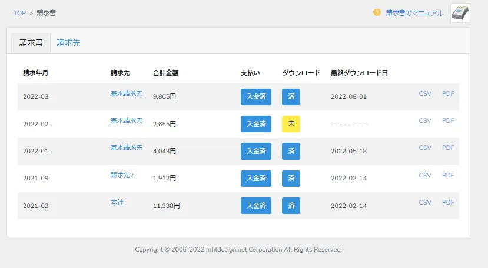Image resolution: width=488 pixels, height=268 pixels.
Task: Click the yellow 未 download status for 2022-02
Action: pos(291,124)
